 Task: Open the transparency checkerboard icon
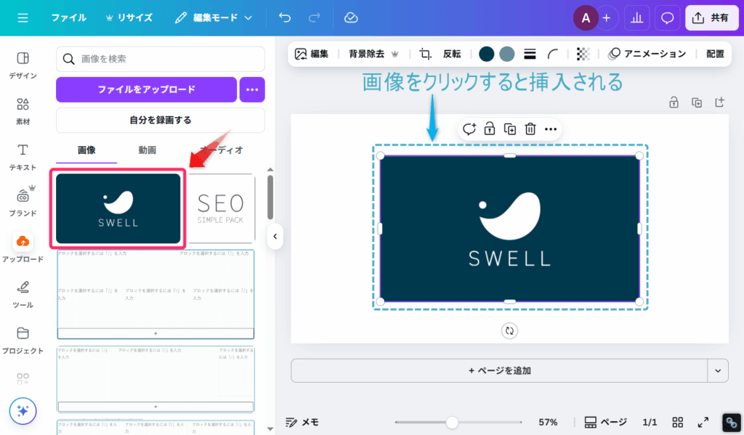pyautogui.click(x=583, y=54)
